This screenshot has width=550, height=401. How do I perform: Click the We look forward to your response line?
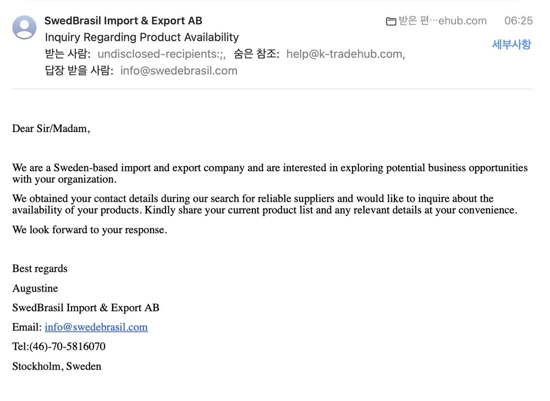[x=90, y=230]
